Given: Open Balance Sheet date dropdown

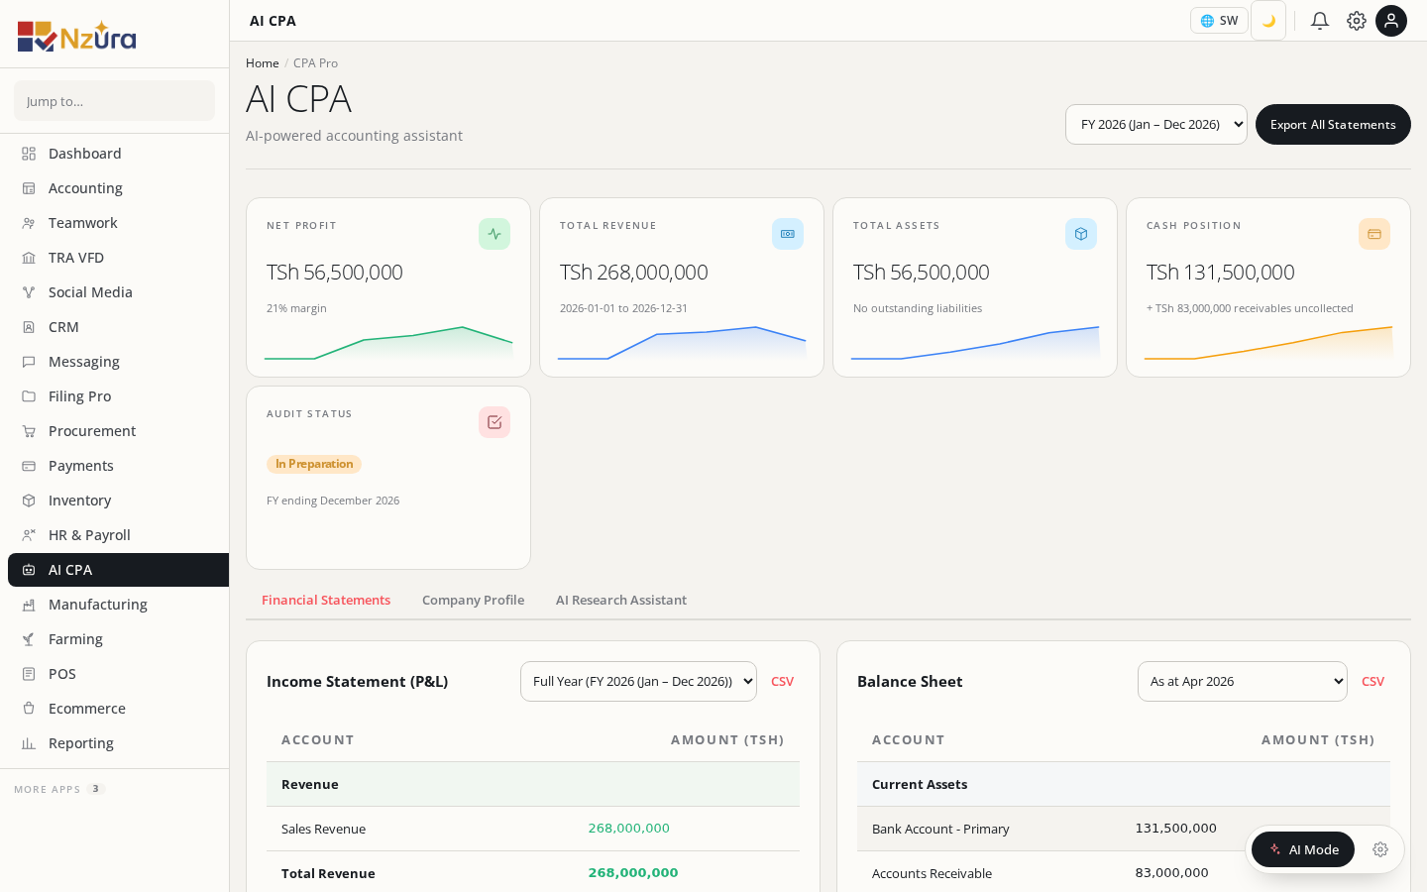Looking at the screenshot, I should [1243, 682].
